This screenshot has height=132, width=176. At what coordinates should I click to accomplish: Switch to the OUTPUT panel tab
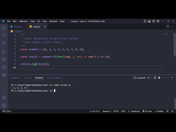coord(28,78)
